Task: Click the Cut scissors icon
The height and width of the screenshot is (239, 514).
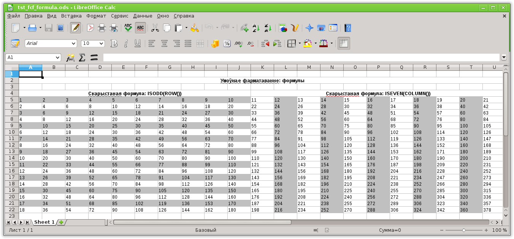Action: click(155, 28)
